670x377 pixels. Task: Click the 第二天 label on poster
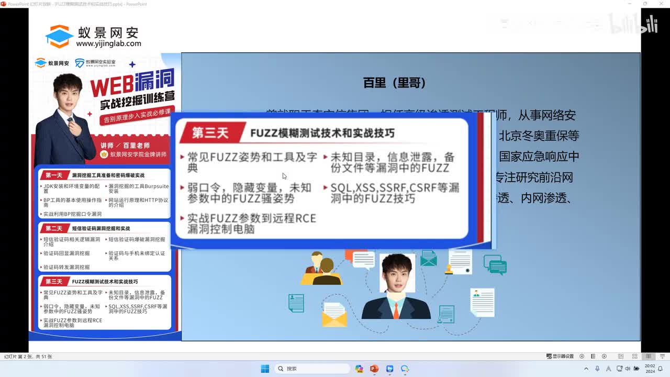pyautogui.click(x=53, y=228)
